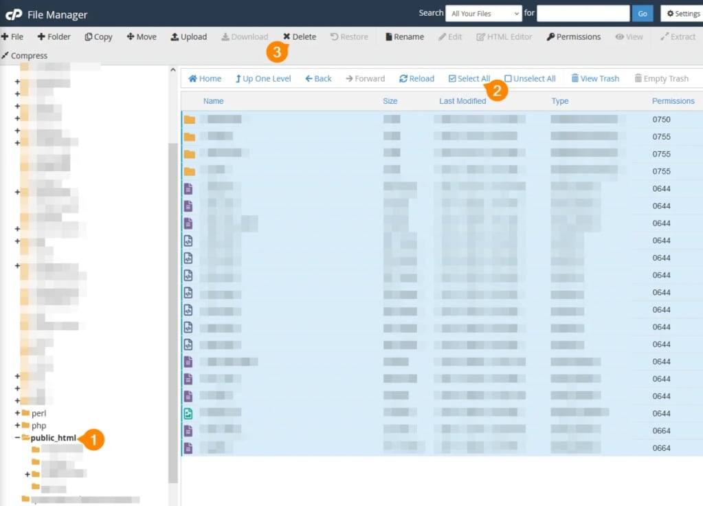The width and height of the screenshot is (703, 506).
Task: Delete the selected files
Action: pyautogui.click(x=299, y=37)
